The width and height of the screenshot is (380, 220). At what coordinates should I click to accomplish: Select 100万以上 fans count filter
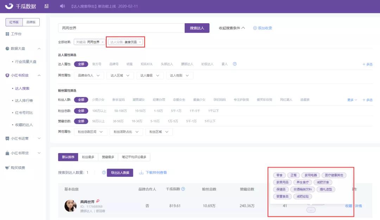coord(99,111)
